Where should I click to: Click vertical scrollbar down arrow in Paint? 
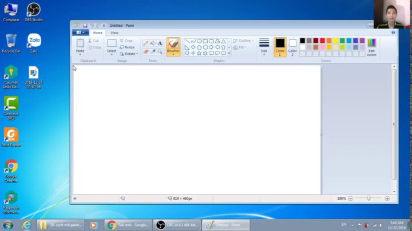(x=394, y=192)
